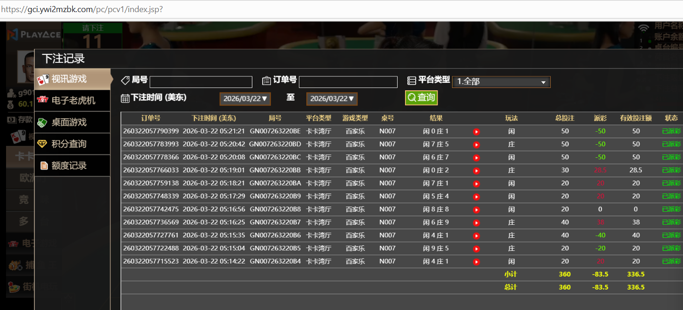
Task: Click the user avatar thumbnail
Action: click(26, 65)
